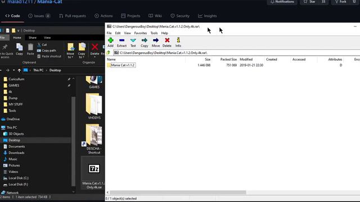Click the 7-Zip Extract toolbar icon
Screen dimensions: 360x202
tap(121, 43)
